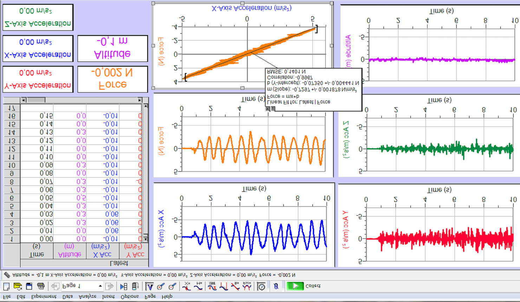Open the Experiment menu
This screenshot has height=302, width=520.
(44, 297)
